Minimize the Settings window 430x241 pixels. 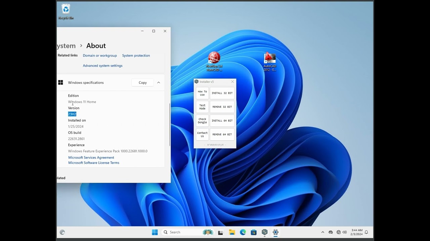coord(142,31)
